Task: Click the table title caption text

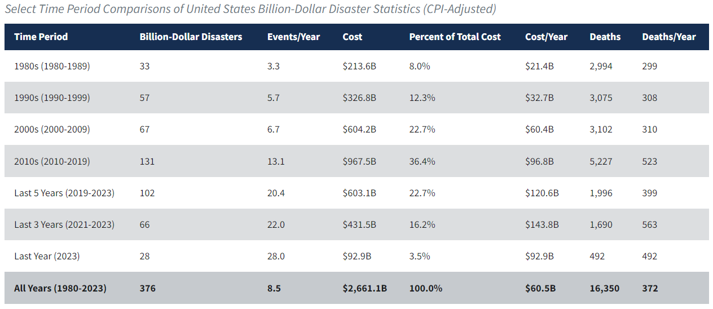Action: 250,10
